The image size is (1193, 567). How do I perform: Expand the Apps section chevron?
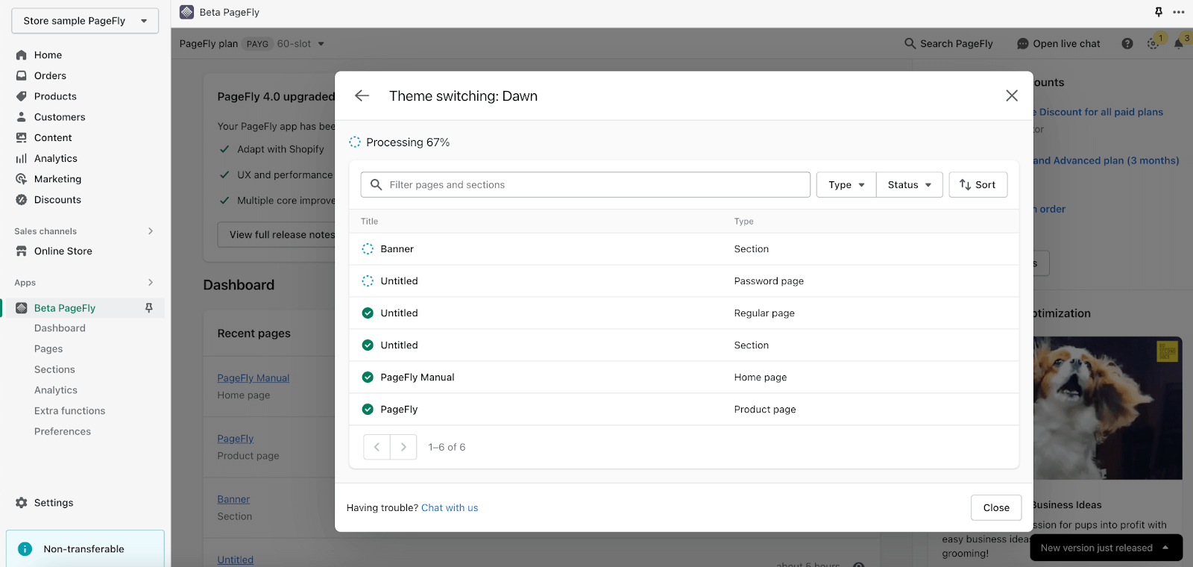[x=151, y=283]
